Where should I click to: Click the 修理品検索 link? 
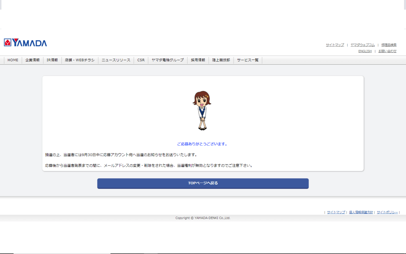(389, 45)
